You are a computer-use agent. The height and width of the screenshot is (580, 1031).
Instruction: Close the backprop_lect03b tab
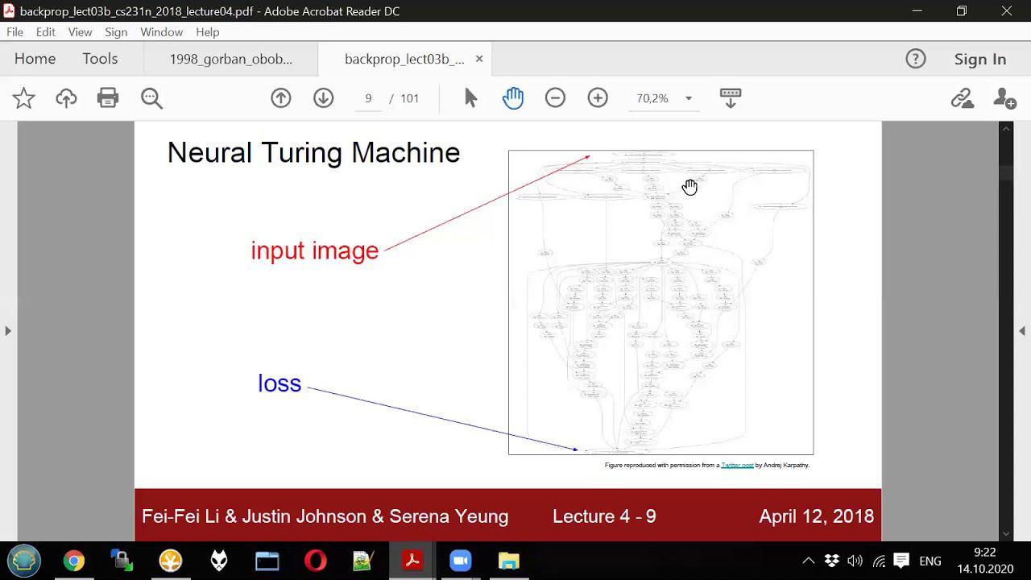479,59
